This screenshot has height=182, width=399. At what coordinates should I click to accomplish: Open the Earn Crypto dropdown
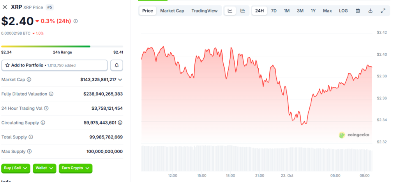[76, 168]
